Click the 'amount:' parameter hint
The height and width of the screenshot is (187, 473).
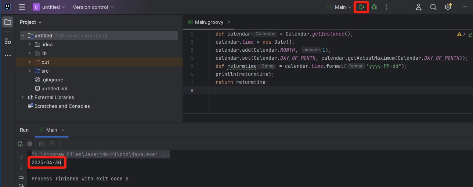312,50
